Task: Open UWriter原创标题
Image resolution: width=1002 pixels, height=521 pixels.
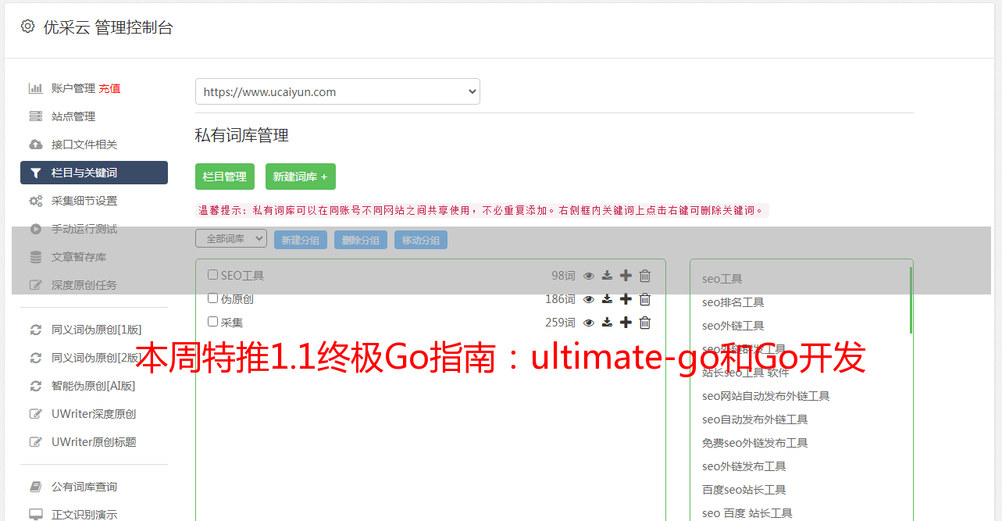Action: tap(94, 442)
